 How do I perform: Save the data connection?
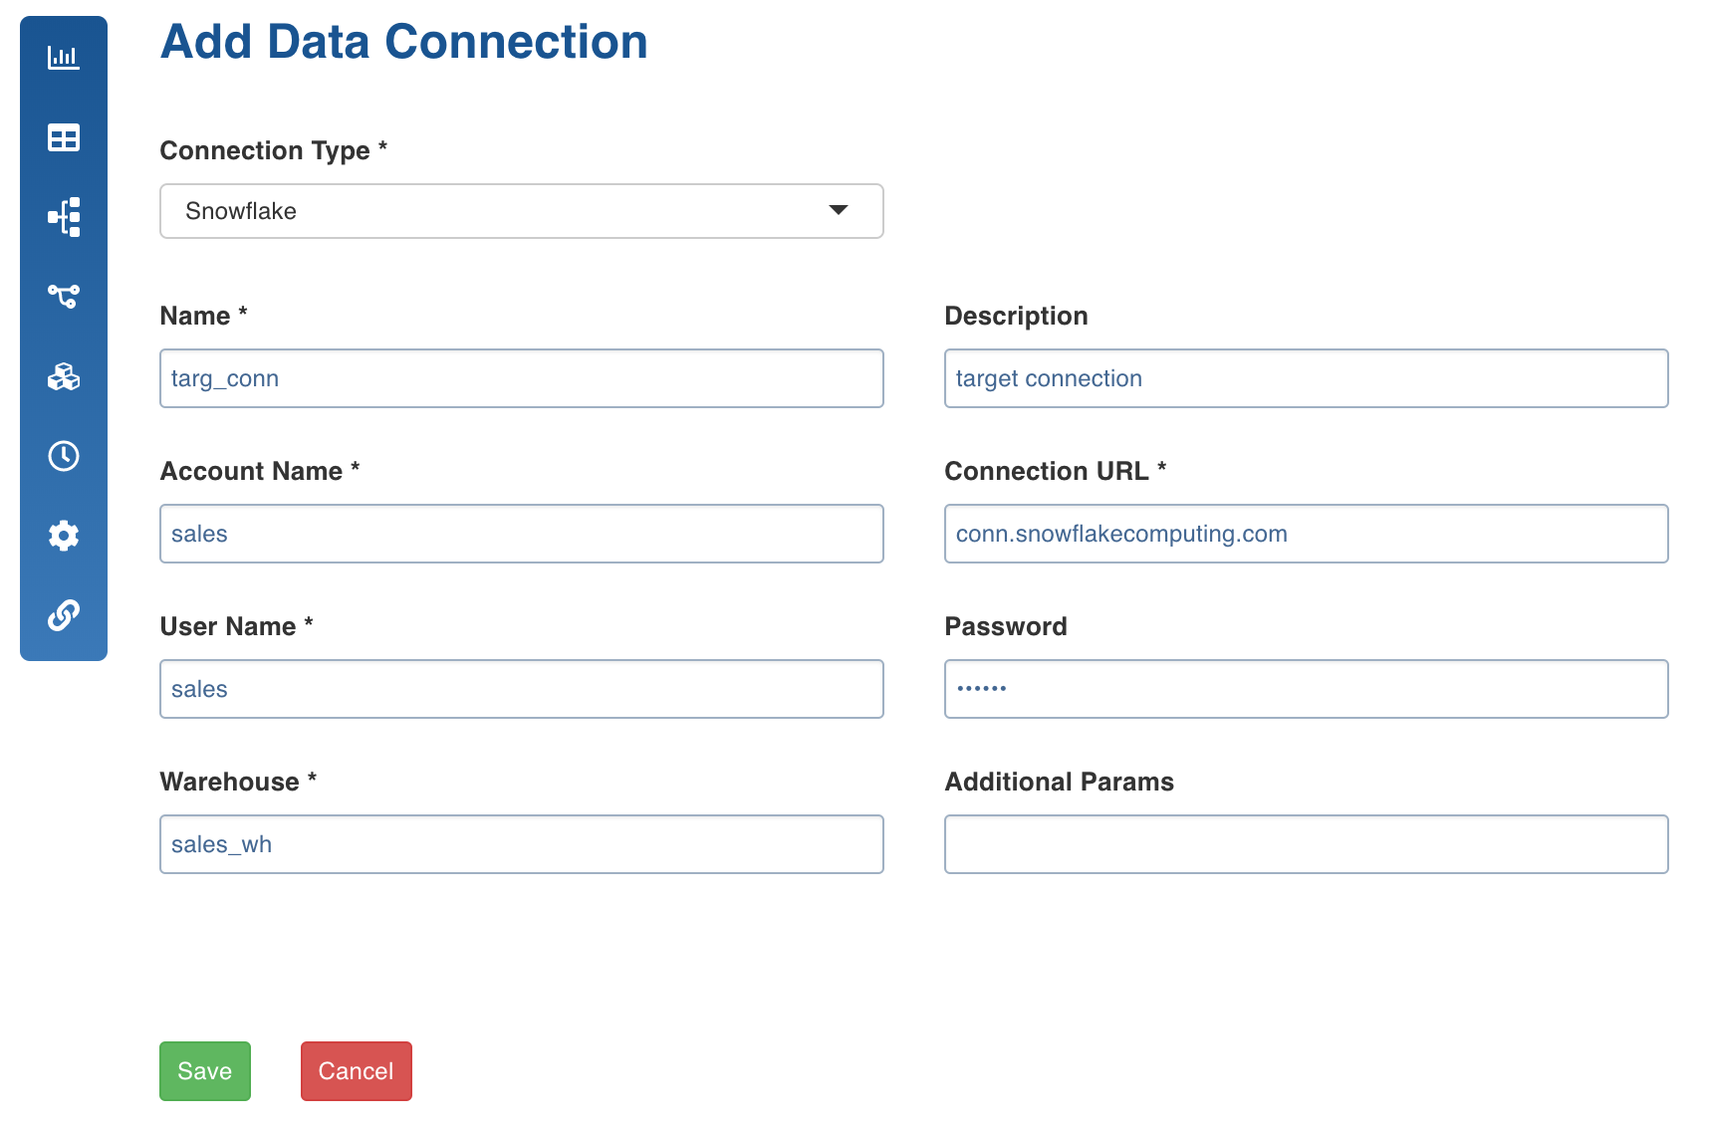tap(205, 1071)
